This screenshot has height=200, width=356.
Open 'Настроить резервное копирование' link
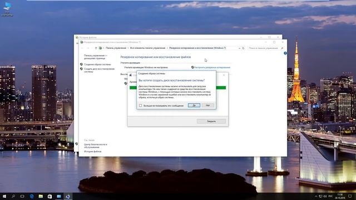(x=212, y=67)
